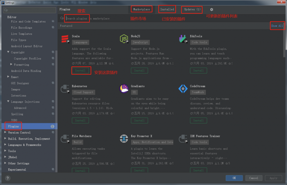Click the help question mark icon
287x185 pixels.
coord(8,178)
